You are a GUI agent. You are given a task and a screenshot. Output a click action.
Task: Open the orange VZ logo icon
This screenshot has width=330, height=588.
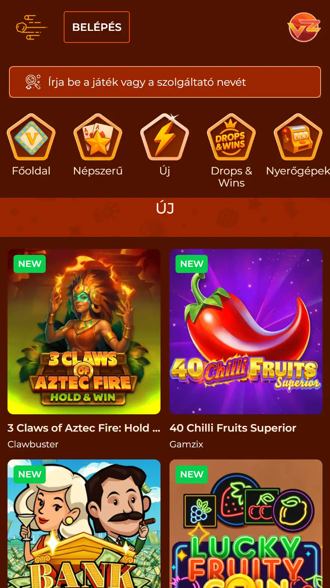pos(304,27)
